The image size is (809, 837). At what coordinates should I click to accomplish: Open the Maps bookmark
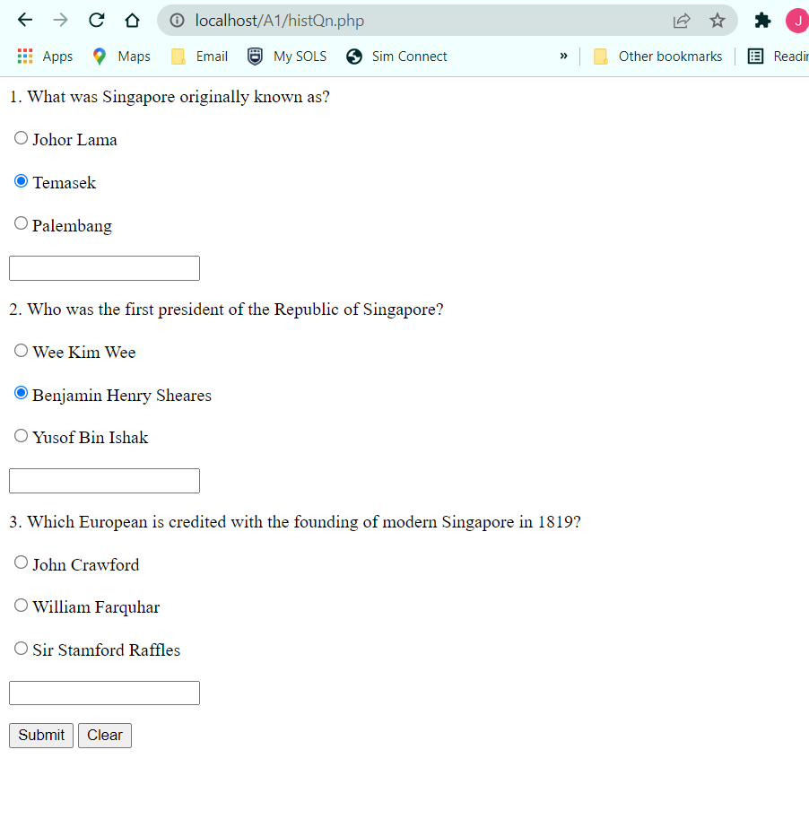pyautogui.click(x=122, y=56)
